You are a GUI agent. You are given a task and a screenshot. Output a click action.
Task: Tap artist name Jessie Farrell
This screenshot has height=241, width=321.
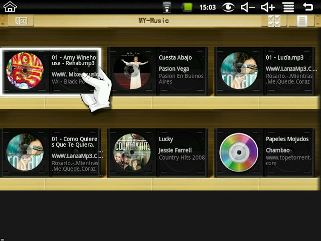pos(175,151)
